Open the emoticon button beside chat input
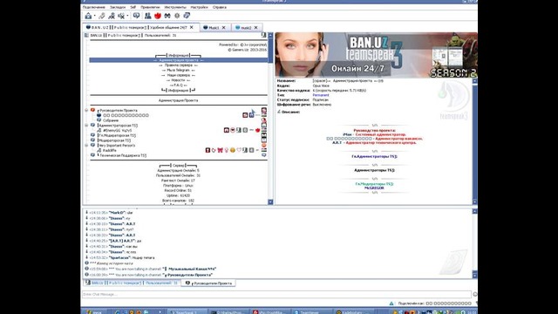The width and height of the screenshot is (558, 314). (x=474, y=295)
